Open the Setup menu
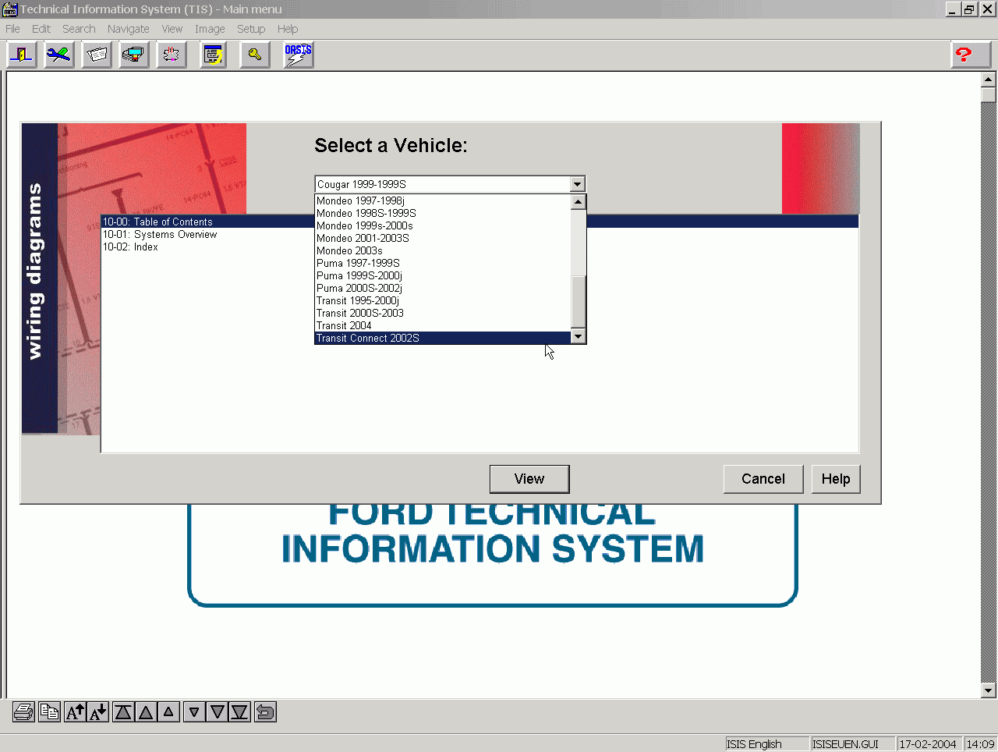 [x=251, y=29]
